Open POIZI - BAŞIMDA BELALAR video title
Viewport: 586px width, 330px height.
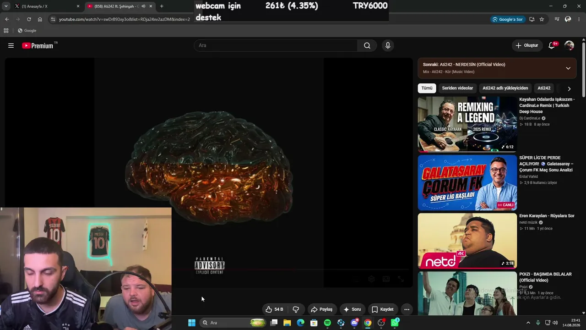[x=545, y=277]
